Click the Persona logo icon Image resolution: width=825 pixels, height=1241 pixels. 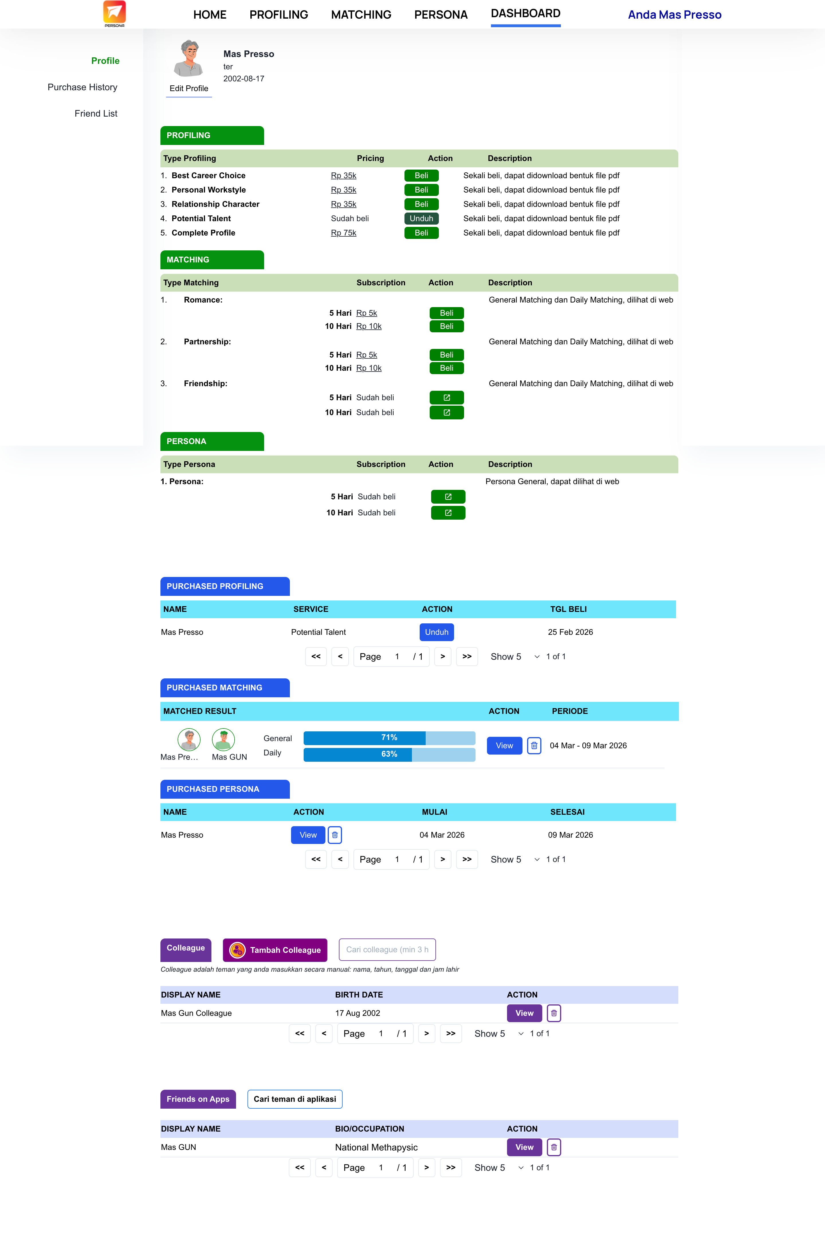pyautogui.click(x=114, y=14)
